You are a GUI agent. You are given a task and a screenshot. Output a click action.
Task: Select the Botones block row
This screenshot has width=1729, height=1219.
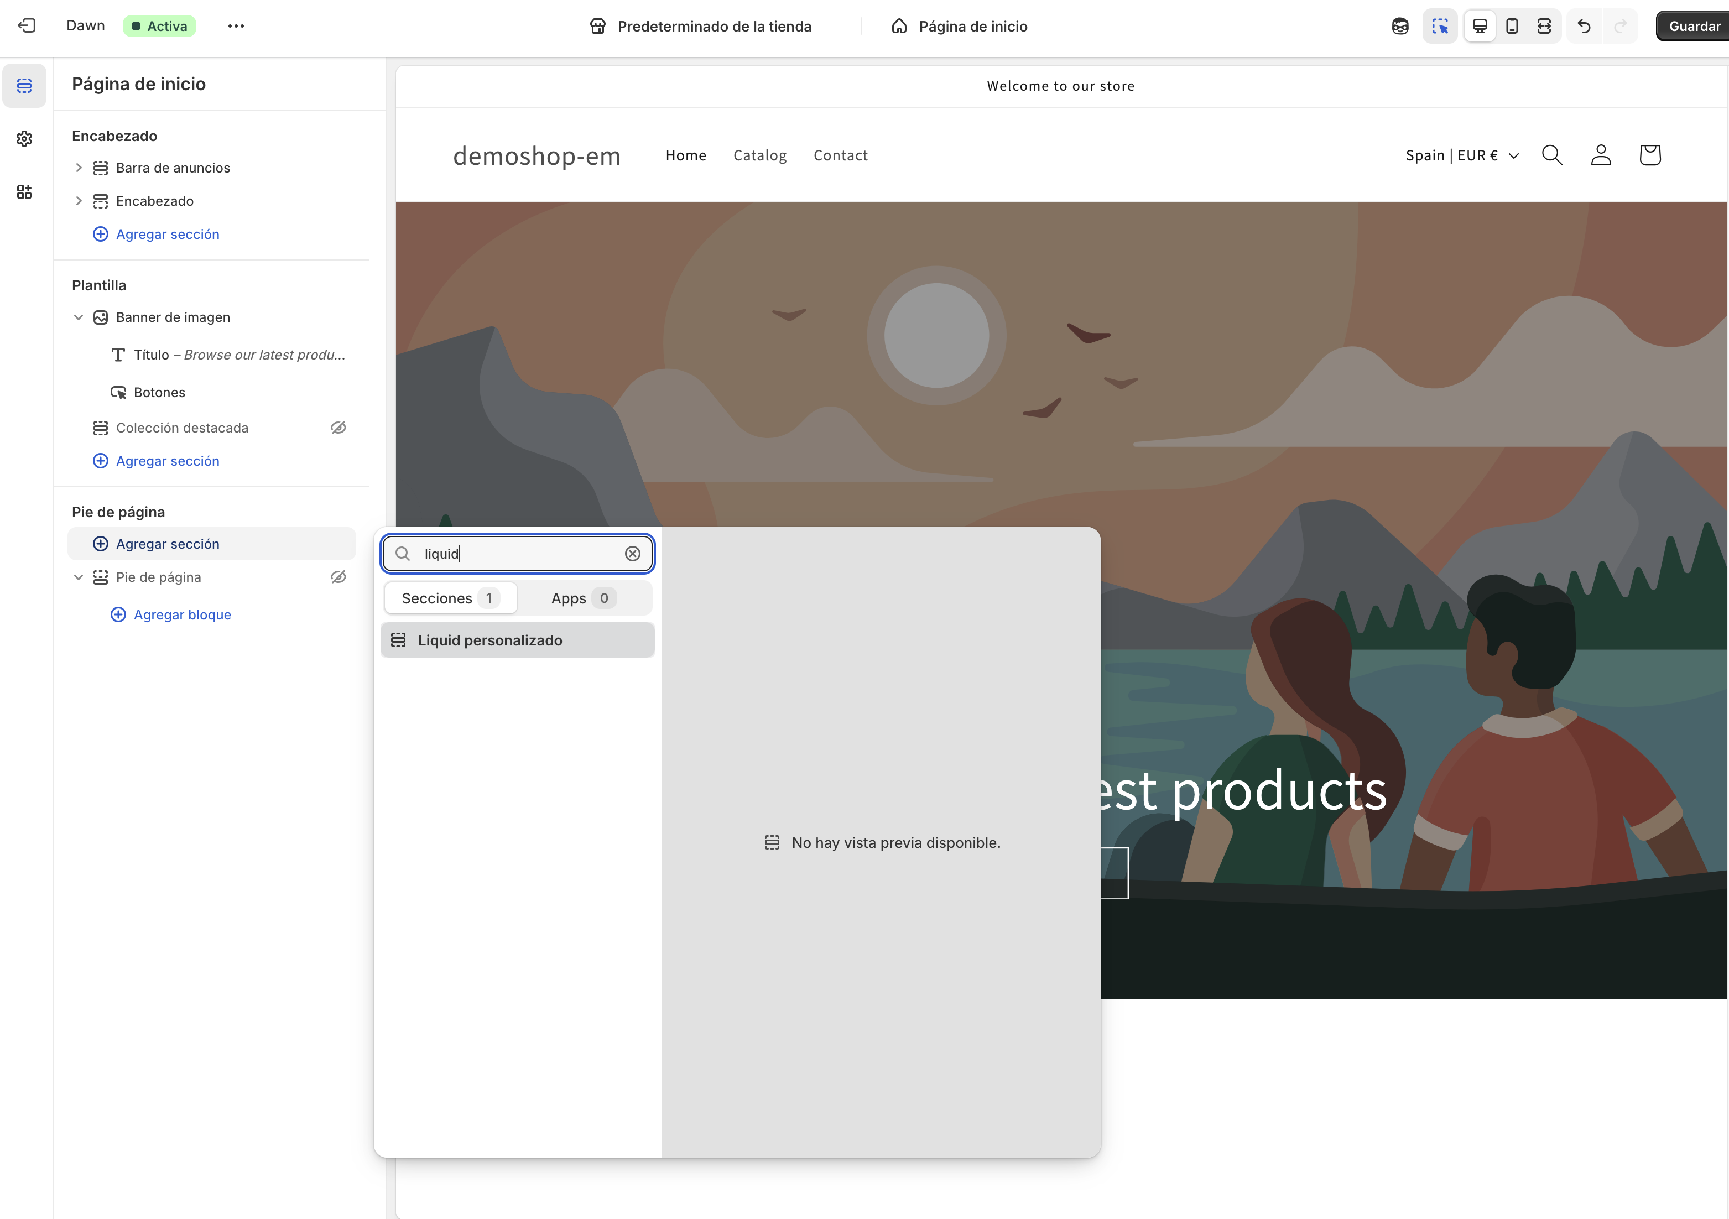click(211, 393)
